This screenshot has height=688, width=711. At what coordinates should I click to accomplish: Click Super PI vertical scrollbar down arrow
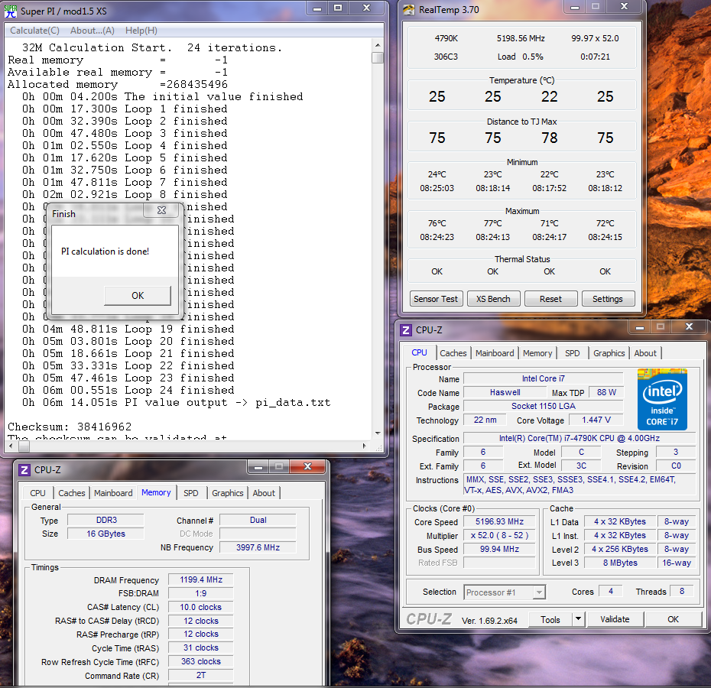tap(377, 433)
